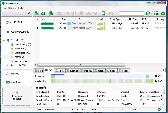Switch to the Logger tab
The height and width of the screenshot is (113, 168).
[x=124, y=71]
